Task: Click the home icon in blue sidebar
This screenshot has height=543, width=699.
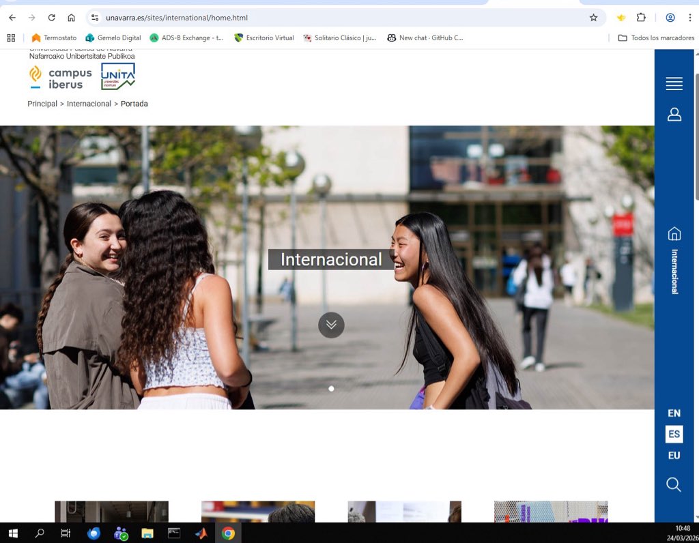Action: tap(674, 233)
